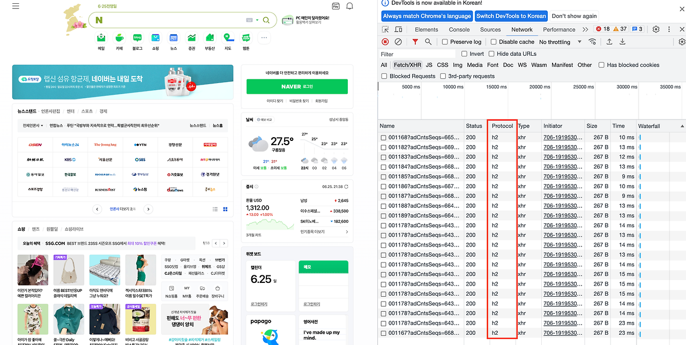
Task: Click Don't show again button
Action: (x=574, y=16)
